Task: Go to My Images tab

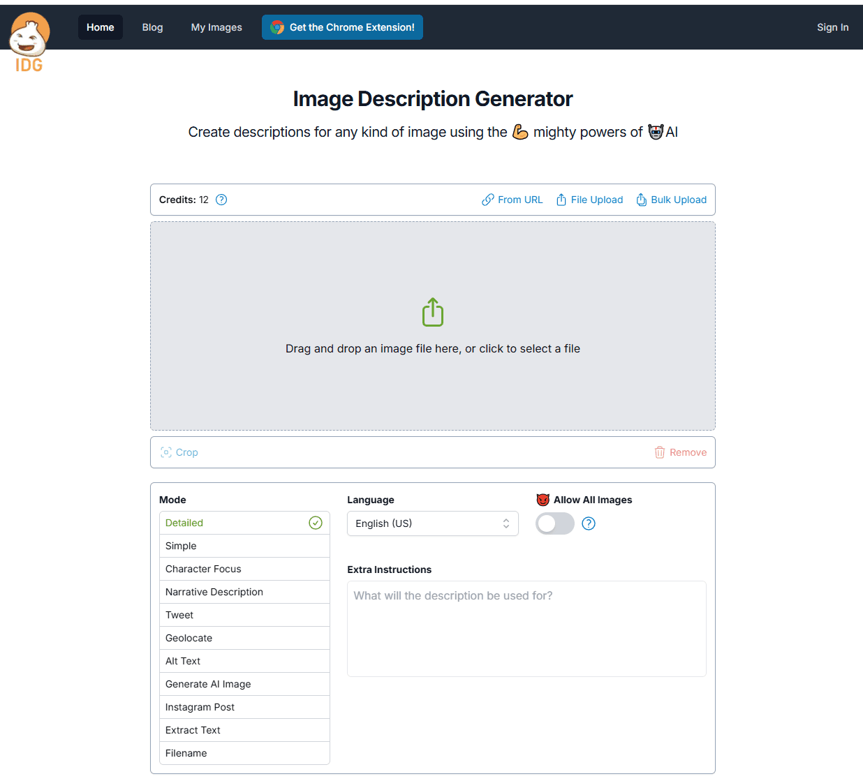Action: pyautogui.click(x=216, y=27)
